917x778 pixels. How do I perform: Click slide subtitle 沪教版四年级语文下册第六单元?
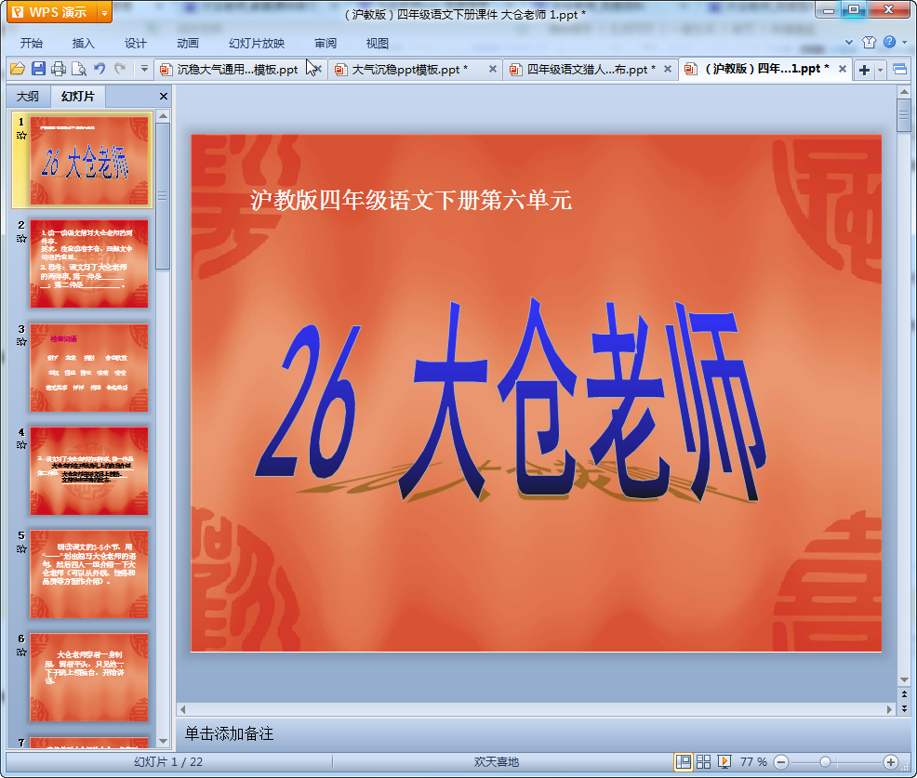click(410, 200)
